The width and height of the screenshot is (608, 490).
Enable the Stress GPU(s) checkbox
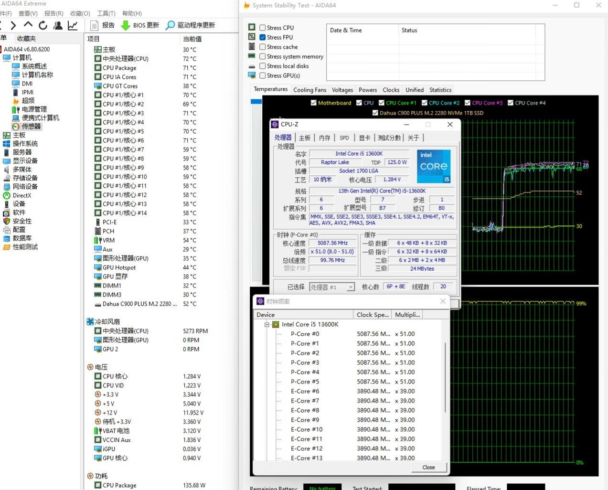[x=263, y=75]
